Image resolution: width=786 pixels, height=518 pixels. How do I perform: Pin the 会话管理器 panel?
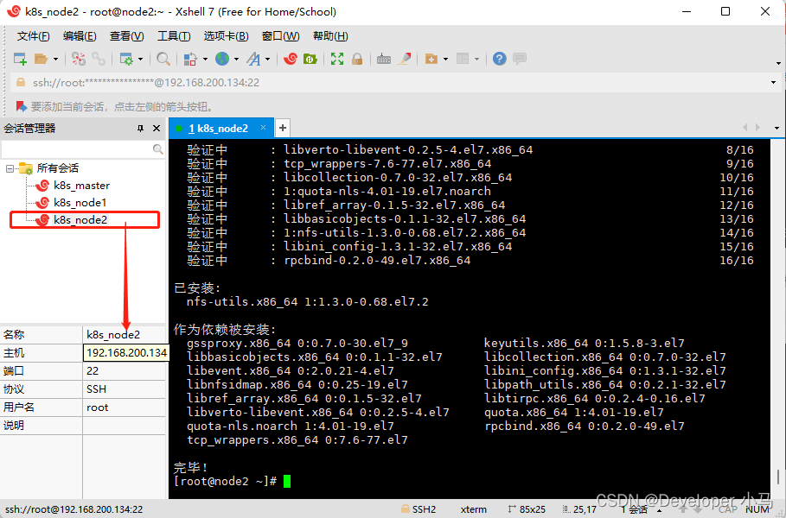[x=140, y=129]
